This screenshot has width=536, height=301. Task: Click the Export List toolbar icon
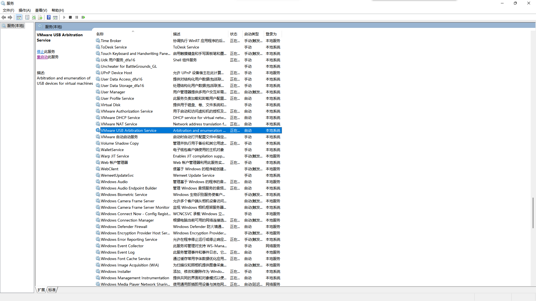[x=40, y=17]
